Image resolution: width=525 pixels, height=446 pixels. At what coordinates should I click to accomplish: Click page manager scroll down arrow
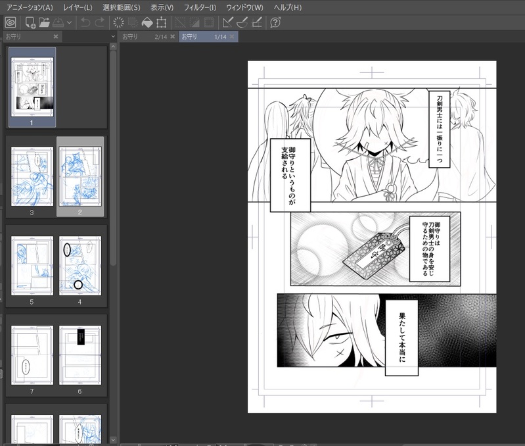pyautogui.click(x=113, y=439)
